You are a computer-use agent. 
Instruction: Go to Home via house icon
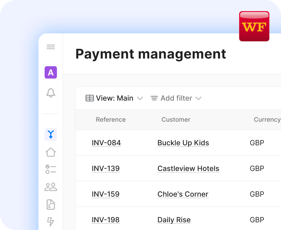(51, 152)
